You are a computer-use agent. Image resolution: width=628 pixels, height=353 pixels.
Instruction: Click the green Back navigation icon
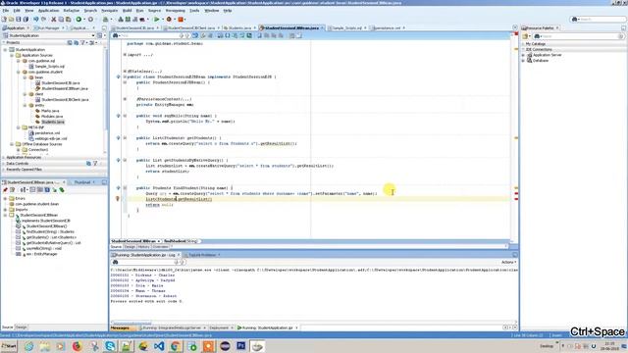[78, 20]
